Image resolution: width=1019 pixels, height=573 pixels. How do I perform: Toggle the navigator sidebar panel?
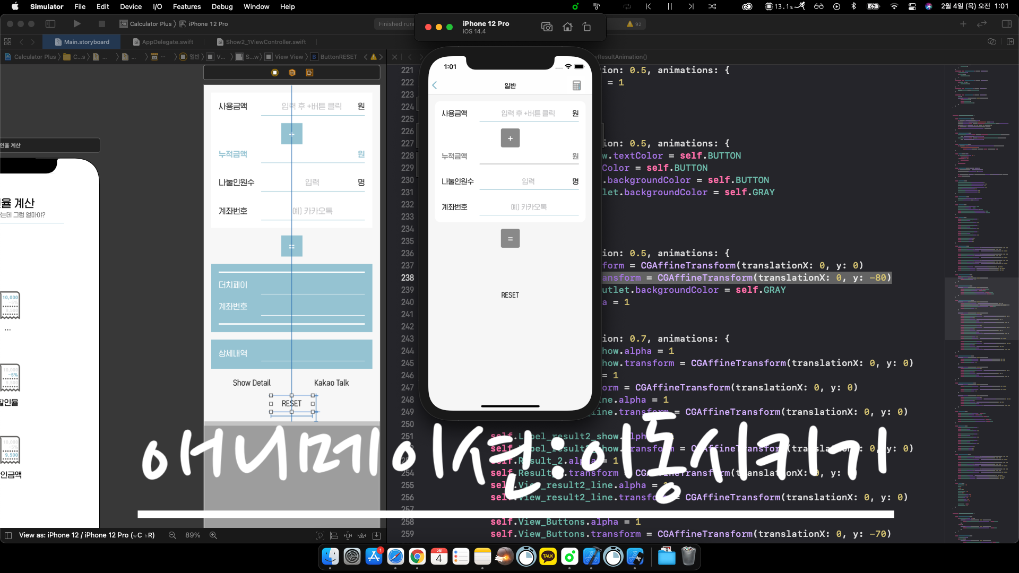click(50, 24)
